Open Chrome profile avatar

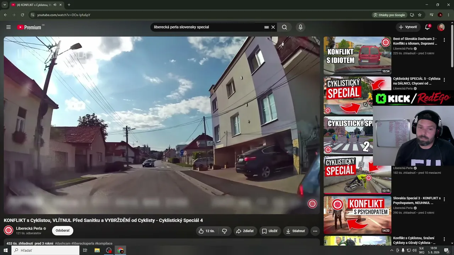(440, 15)
